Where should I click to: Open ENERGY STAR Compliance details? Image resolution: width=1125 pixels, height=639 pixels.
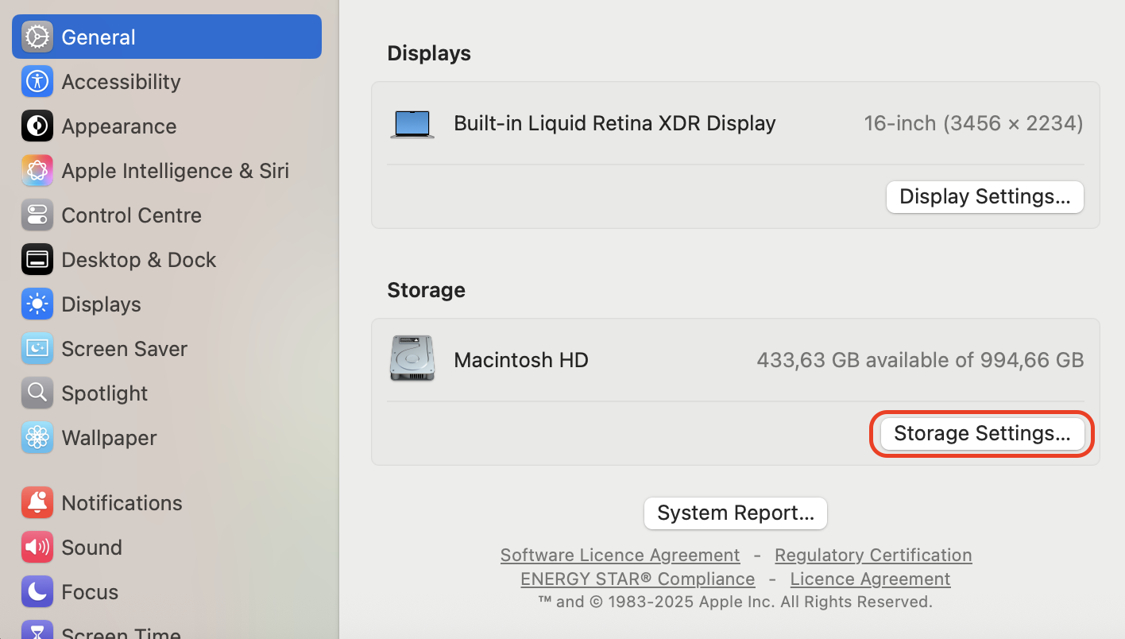(637, 578)
